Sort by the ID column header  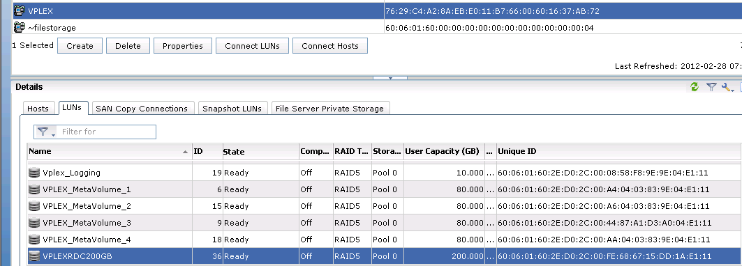[x=207, y=152]
